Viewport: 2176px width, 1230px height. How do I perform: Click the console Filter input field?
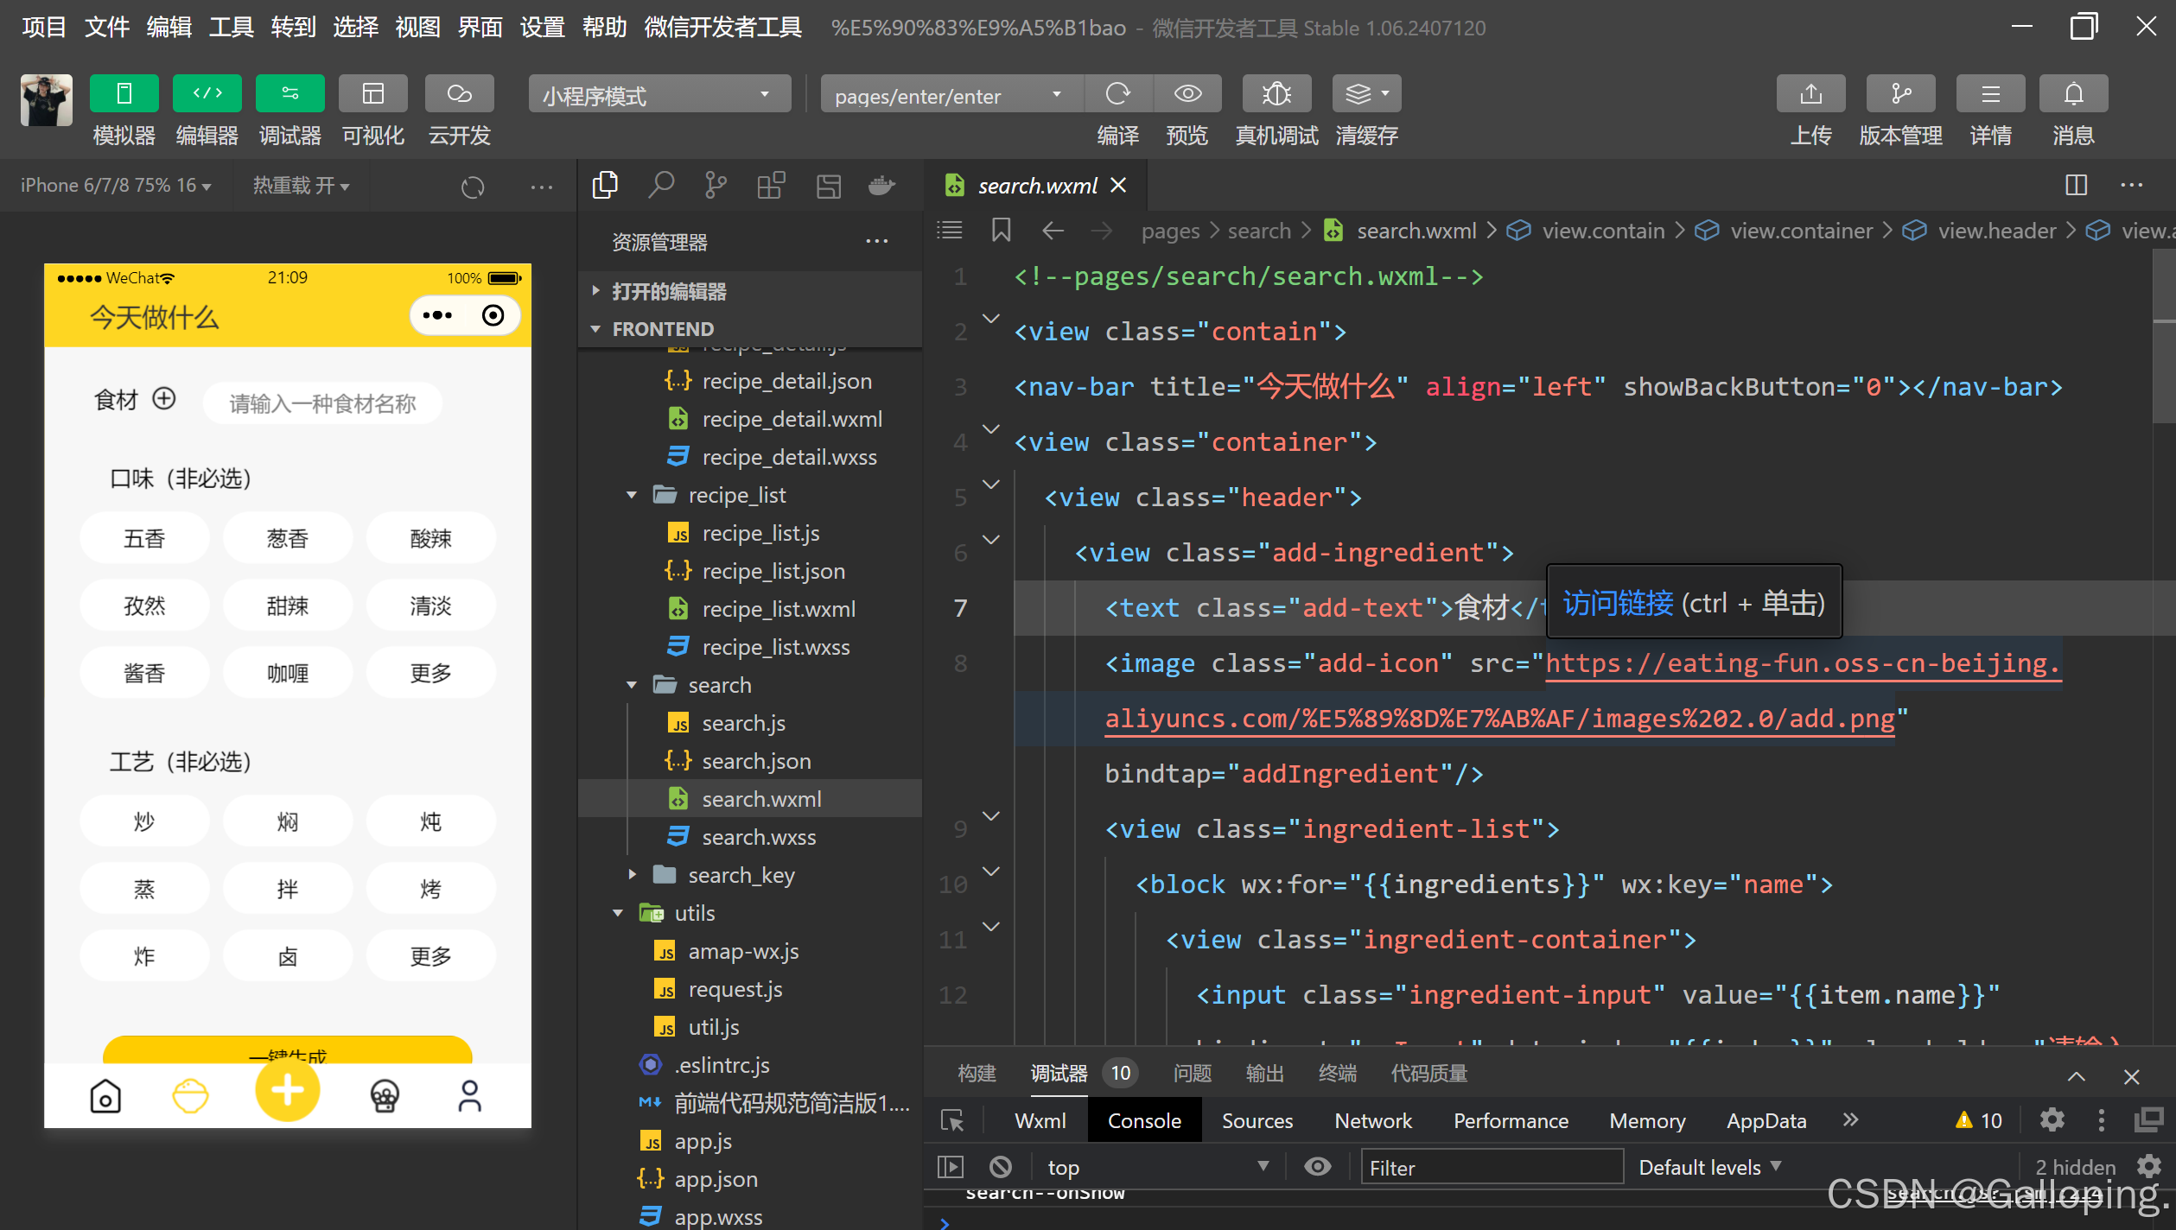1491,1167
